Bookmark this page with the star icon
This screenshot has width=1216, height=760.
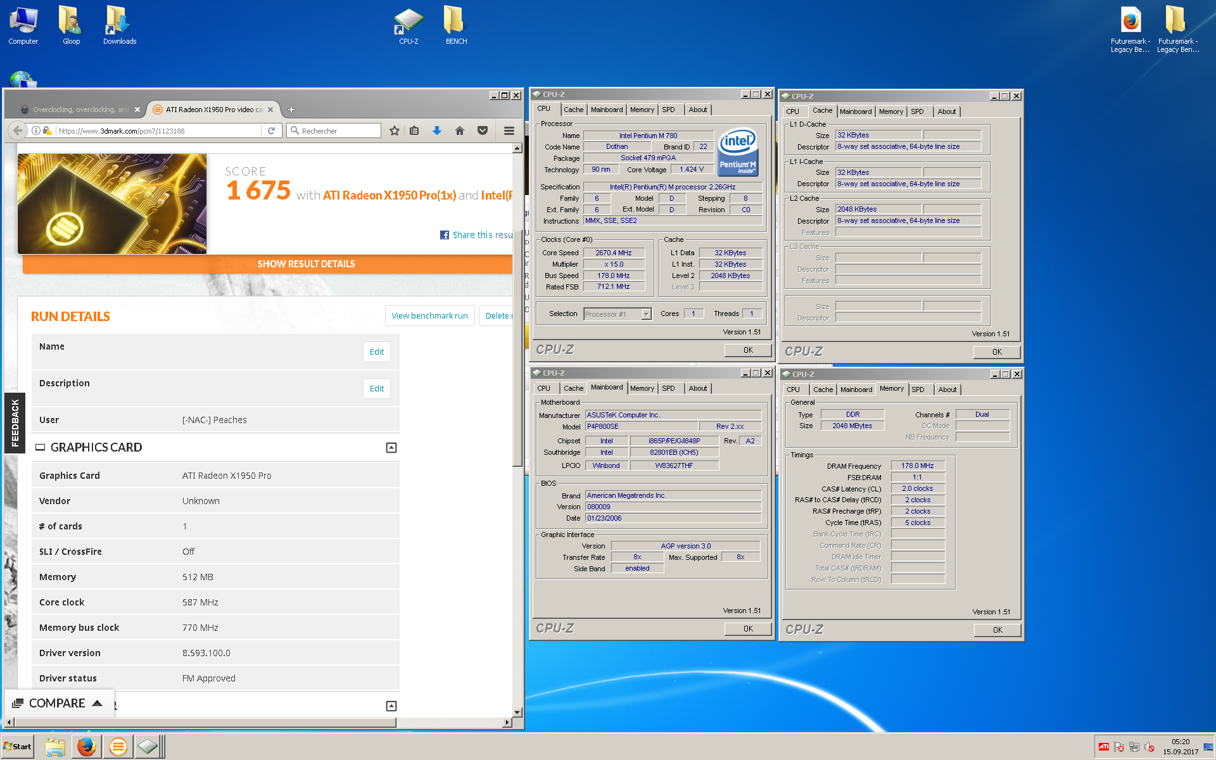click(395, 130)
